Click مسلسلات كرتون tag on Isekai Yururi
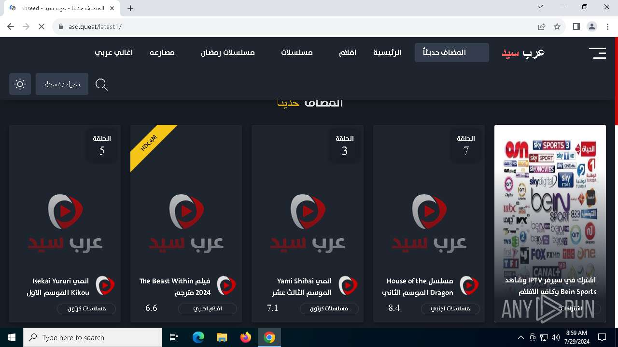618x347 pixels. pos(86,308)
